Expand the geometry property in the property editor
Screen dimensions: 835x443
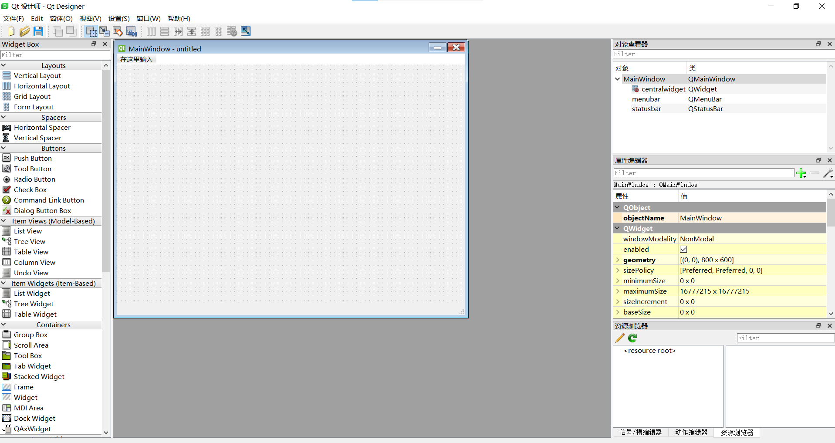coord(618,260)
